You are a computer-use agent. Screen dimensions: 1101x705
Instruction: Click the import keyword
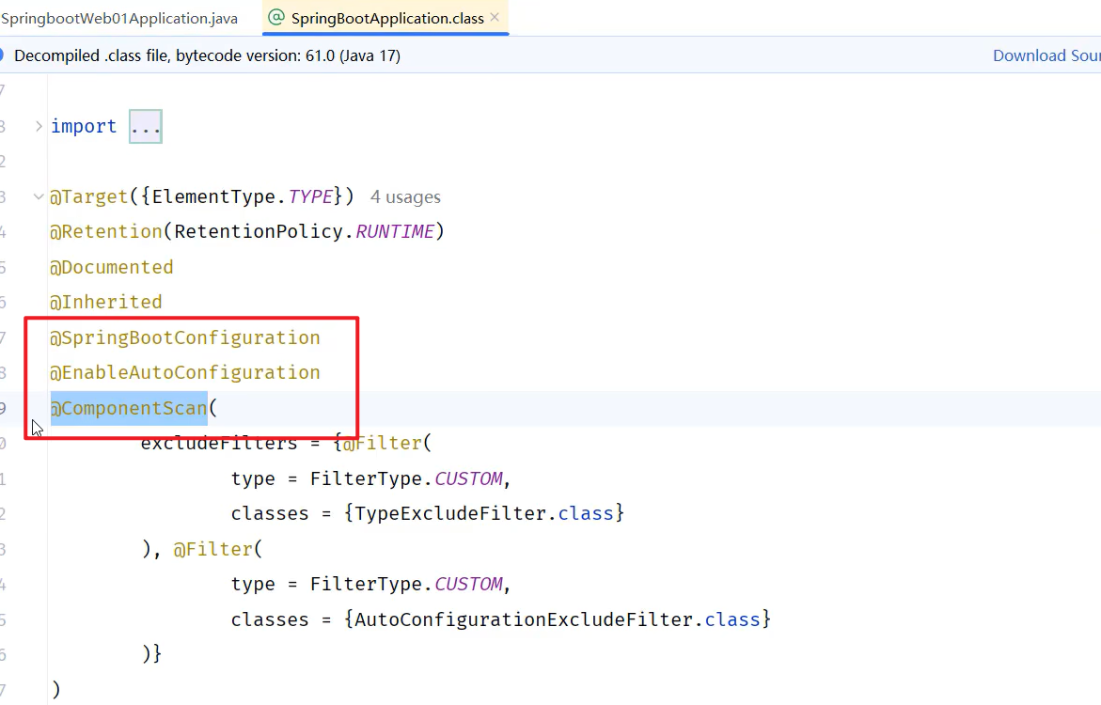84,126
